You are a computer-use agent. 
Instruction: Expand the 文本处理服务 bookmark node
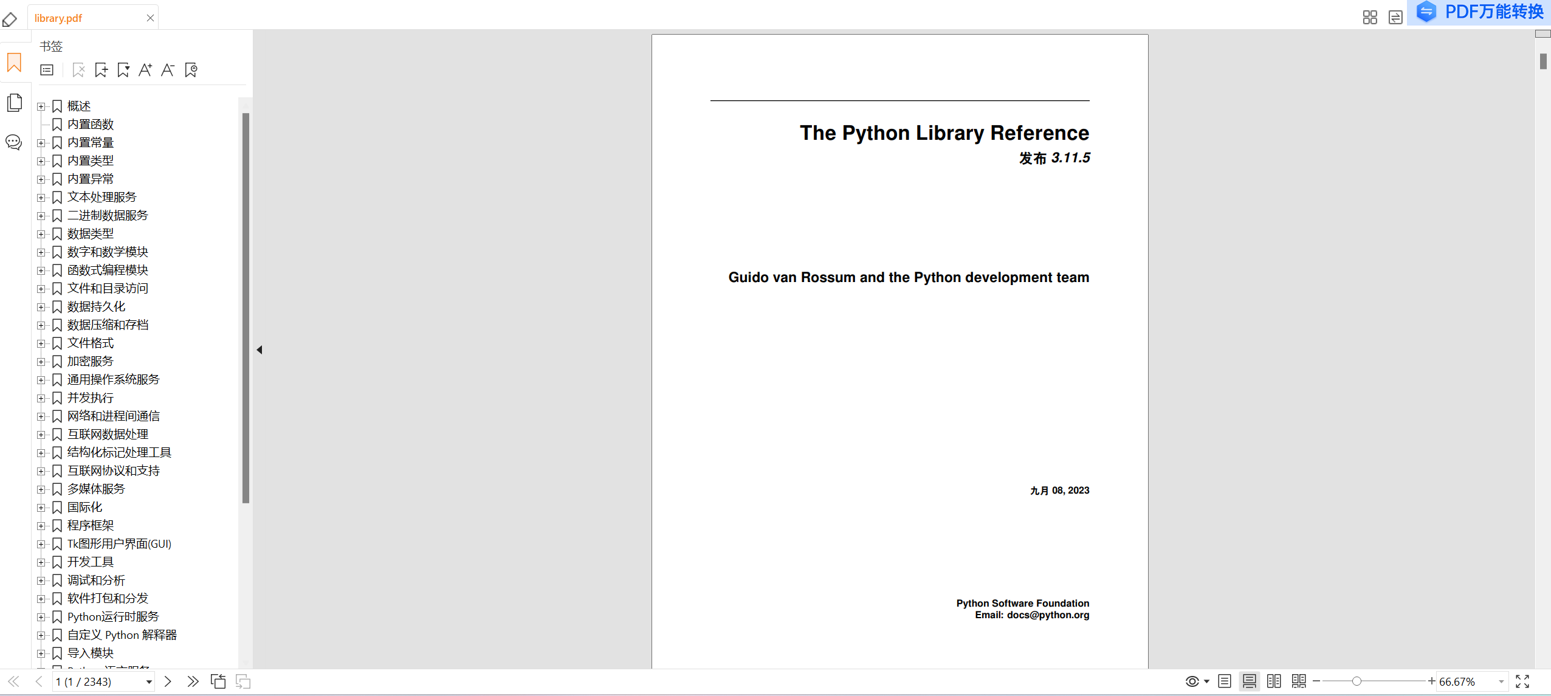[x=41, y=198]
